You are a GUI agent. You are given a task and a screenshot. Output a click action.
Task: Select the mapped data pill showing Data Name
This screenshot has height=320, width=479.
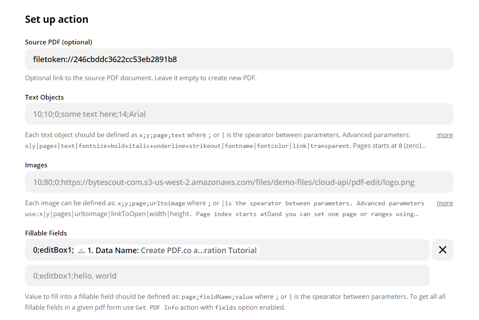(x=169, y=250)
